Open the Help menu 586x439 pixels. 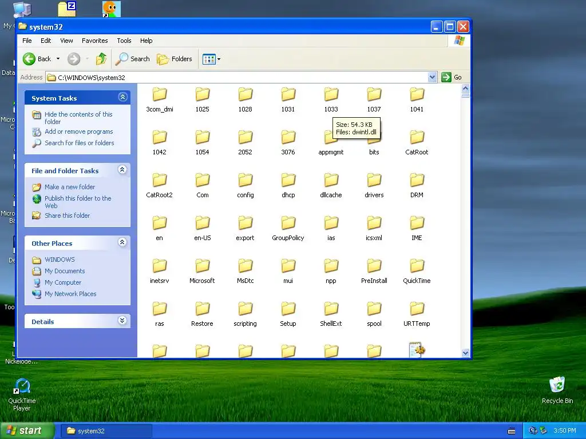(146, 41)
